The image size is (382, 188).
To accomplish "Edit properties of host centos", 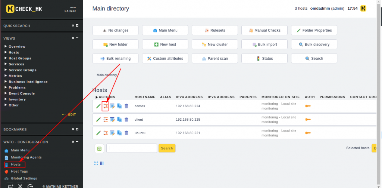I will pos(98,106).
